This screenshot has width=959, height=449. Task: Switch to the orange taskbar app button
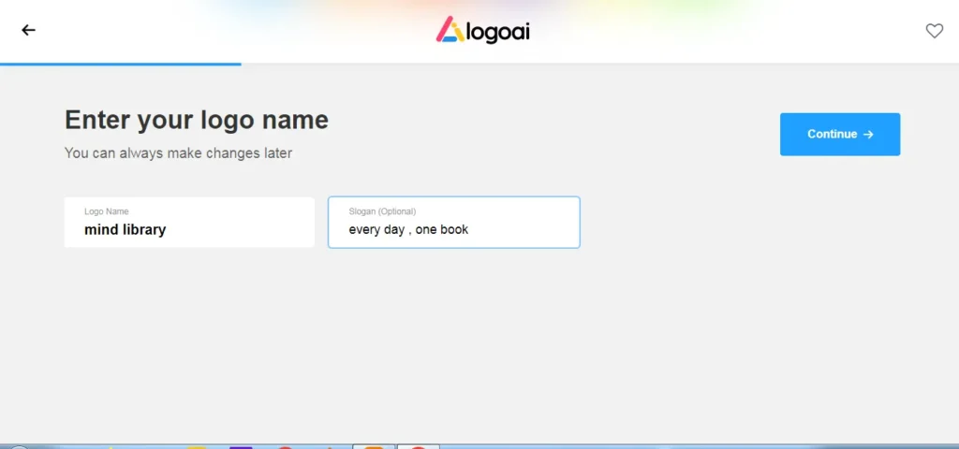[x=374, y=447]
